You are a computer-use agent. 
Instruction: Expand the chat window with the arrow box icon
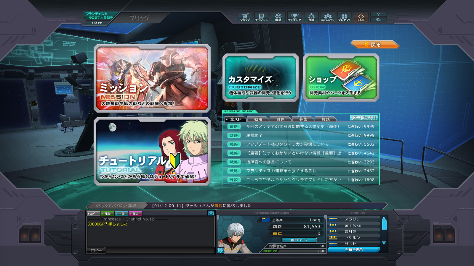(x=211, y=213)
